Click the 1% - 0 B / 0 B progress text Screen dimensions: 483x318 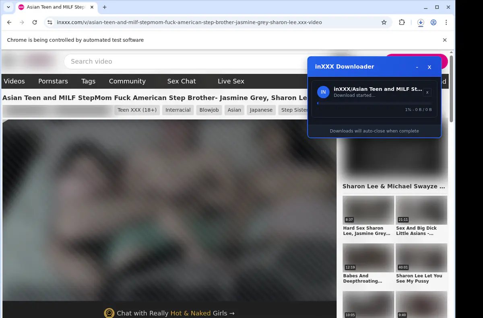point(418,110)
